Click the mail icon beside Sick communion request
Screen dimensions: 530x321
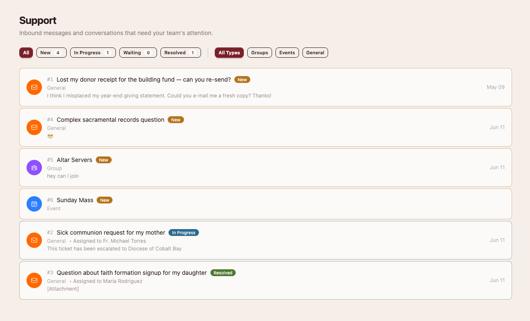click(x=34, y=240)
